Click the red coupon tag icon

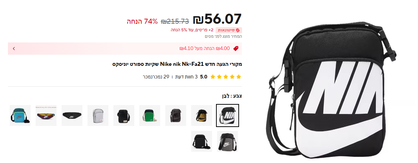point(235,49)
